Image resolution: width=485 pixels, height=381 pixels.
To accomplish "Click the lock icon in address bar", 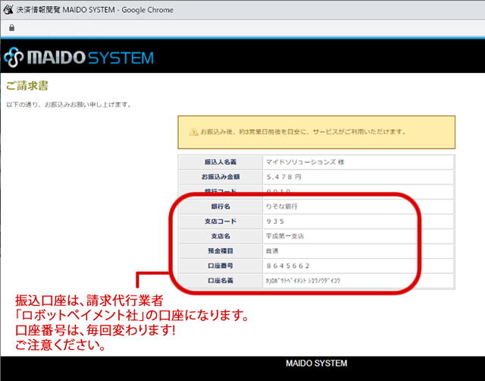I will coord(12,28).
